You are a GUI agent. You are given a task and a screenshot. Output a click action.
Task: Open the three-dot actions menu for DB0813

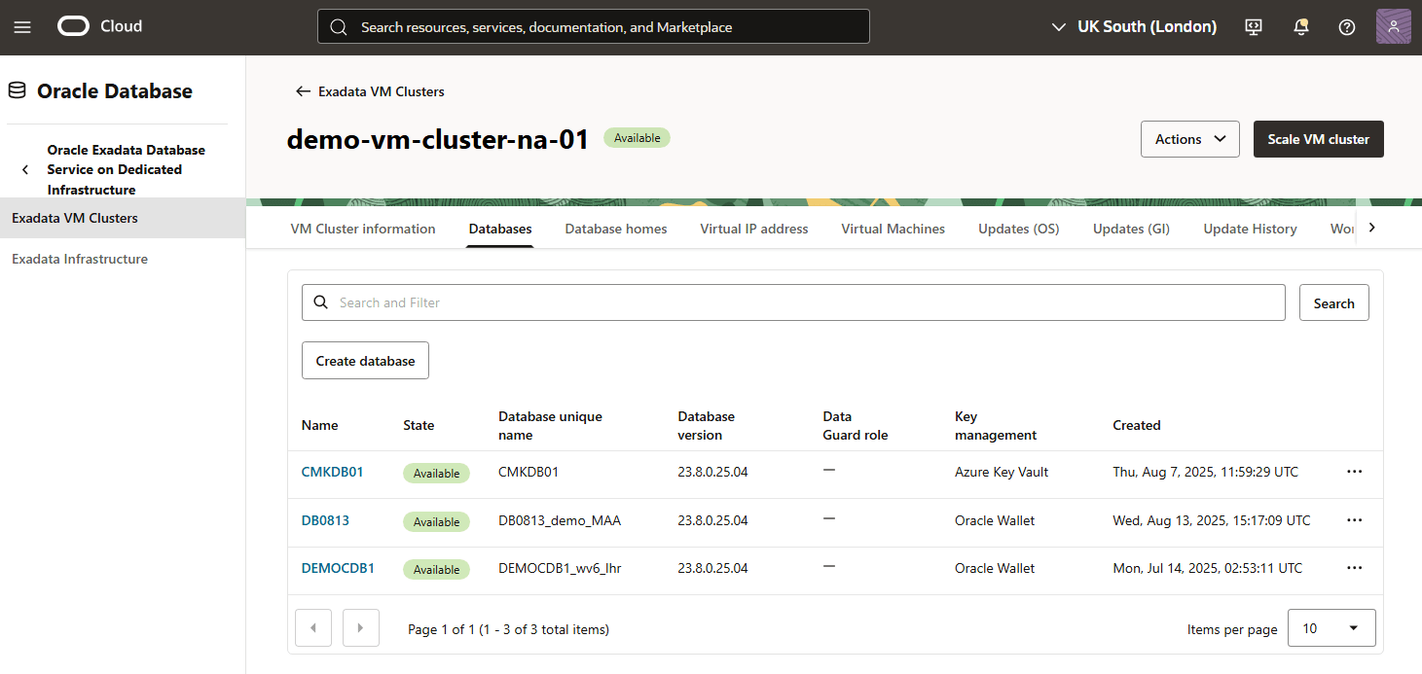click(x=1354, y=519)
